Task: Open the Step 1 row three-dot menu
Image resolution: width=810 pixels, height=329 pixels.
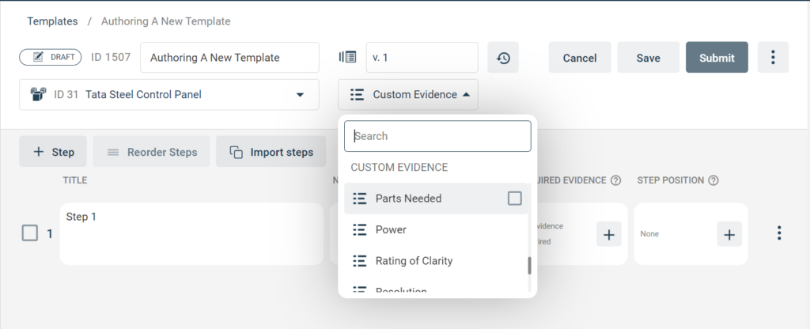Action: click(779, 233)
